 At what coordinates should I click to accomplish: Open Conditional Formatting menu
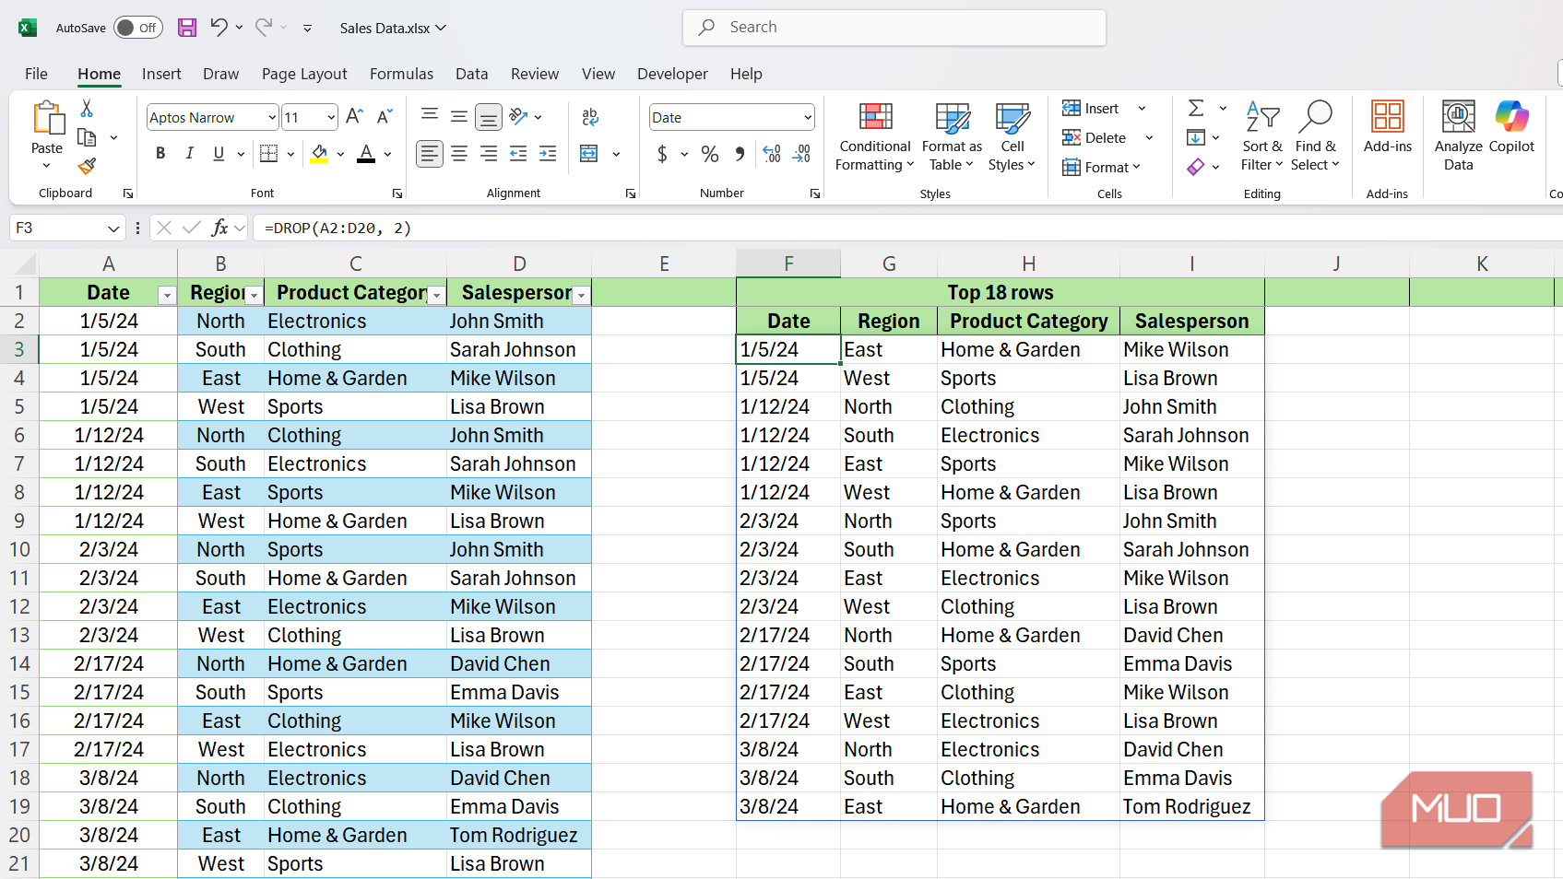coord(875,136)
